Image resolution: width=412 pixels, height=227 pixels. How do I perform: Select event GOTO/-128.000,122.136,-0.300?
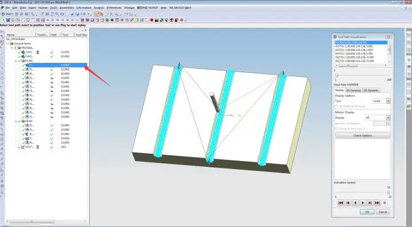click(354, 61)
